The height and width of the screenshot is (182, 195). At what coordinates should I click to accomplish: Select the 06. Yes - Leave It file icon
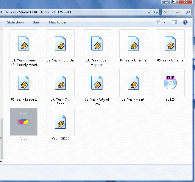click(24, 83)
